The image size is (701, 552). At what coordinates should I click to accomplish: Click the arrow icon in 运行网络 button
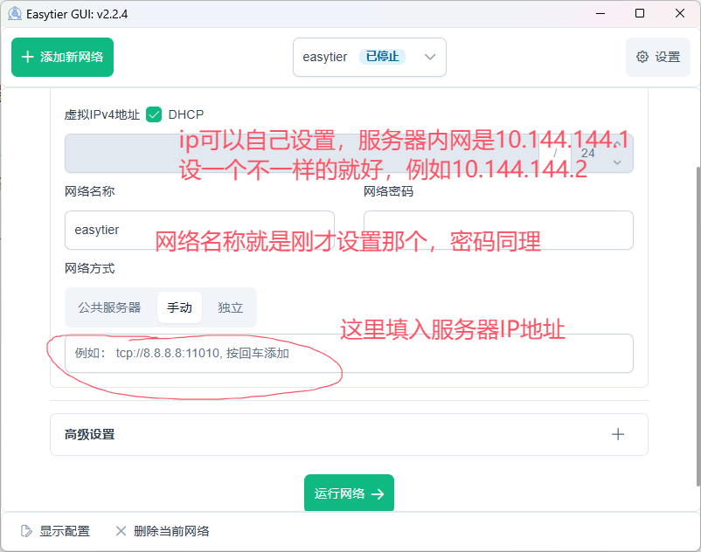pyautogui.click(x=378, y=494)
